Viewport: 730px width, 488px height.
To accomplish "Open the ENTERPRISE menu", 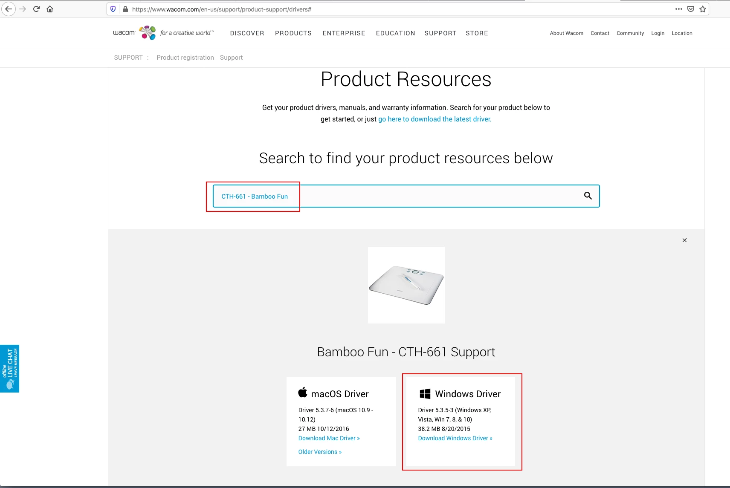I will (x=344, y=33).
